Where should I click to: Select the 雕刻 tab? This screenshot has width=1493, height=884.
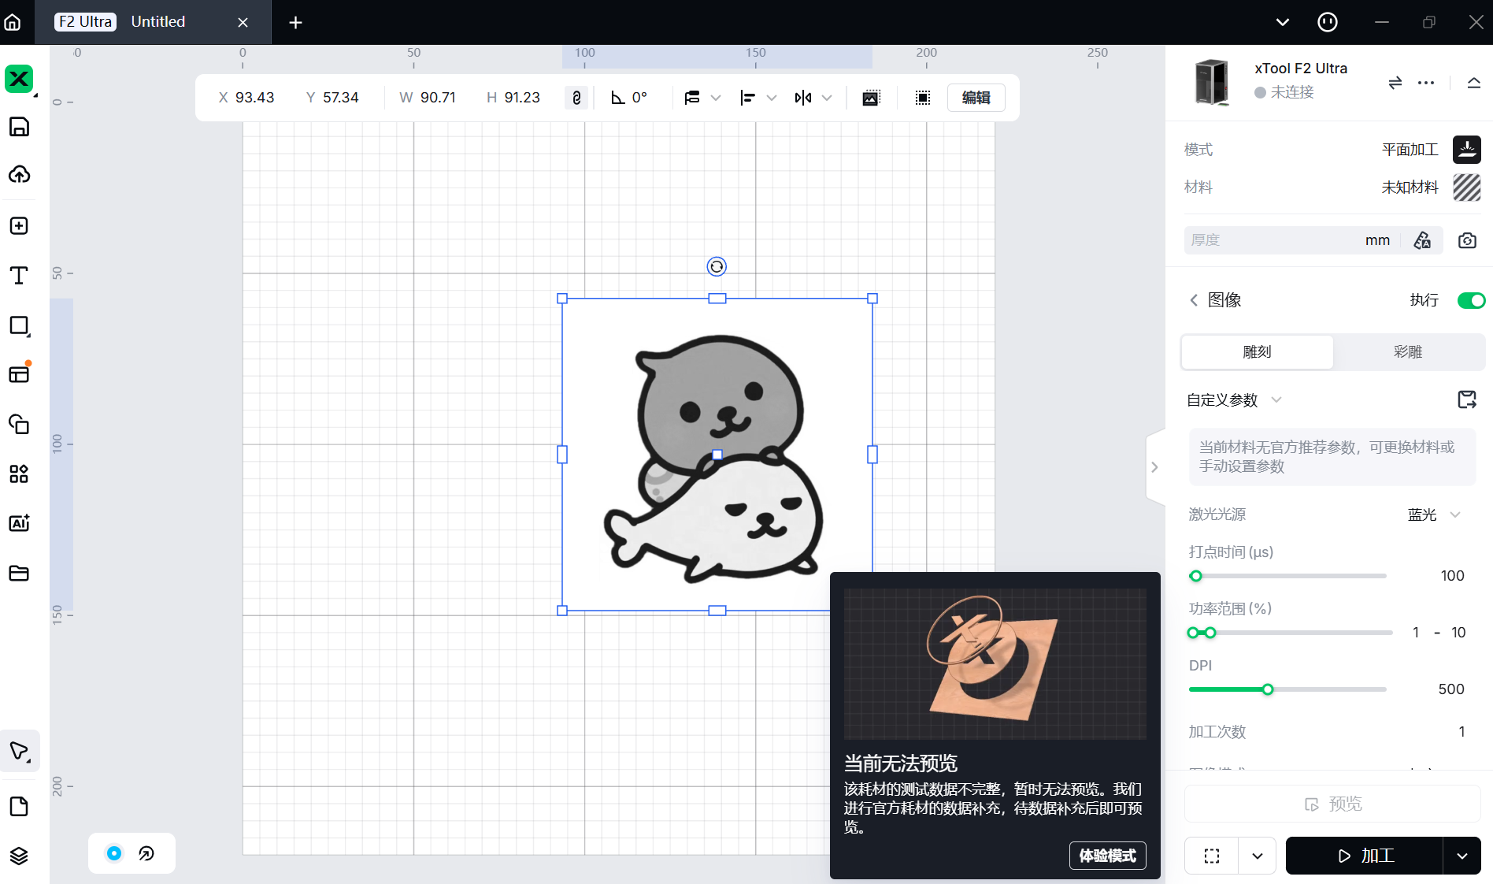coord(1257,352)
